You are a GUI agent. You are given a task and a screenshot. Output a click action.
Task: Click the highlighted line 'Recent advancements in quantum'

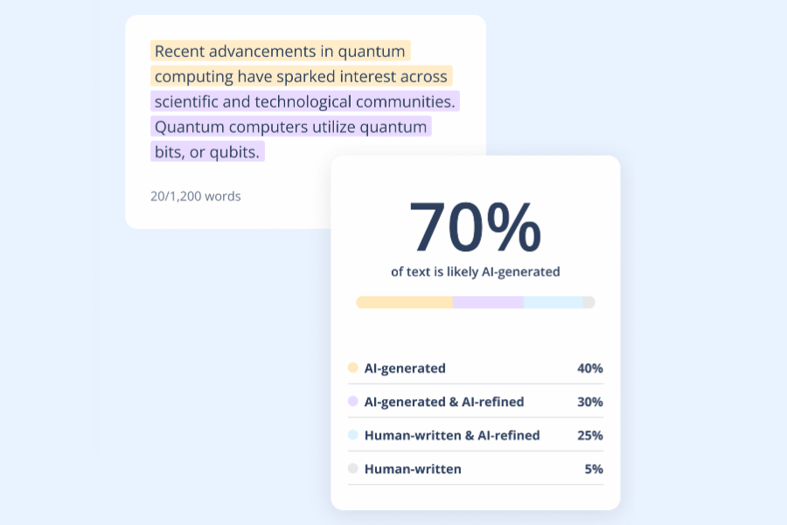tap(280, 51)
